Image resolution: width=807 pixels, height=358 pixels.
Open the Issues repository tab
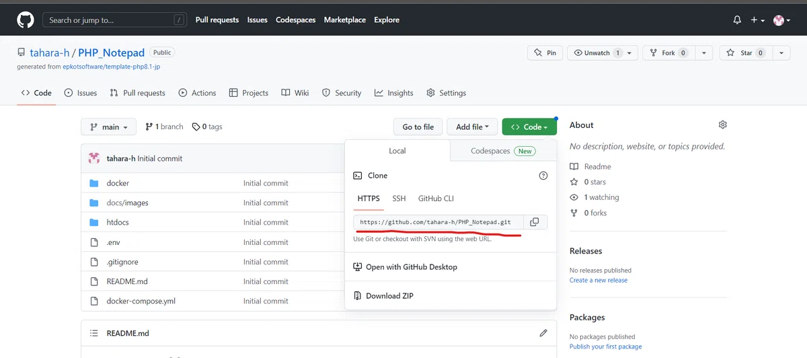coord(81,93)
